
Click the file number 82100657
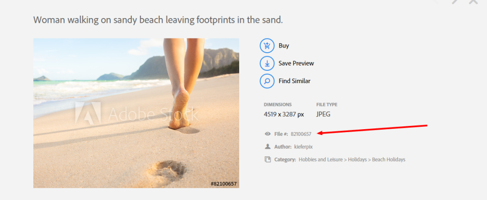(x=301, y=134)
